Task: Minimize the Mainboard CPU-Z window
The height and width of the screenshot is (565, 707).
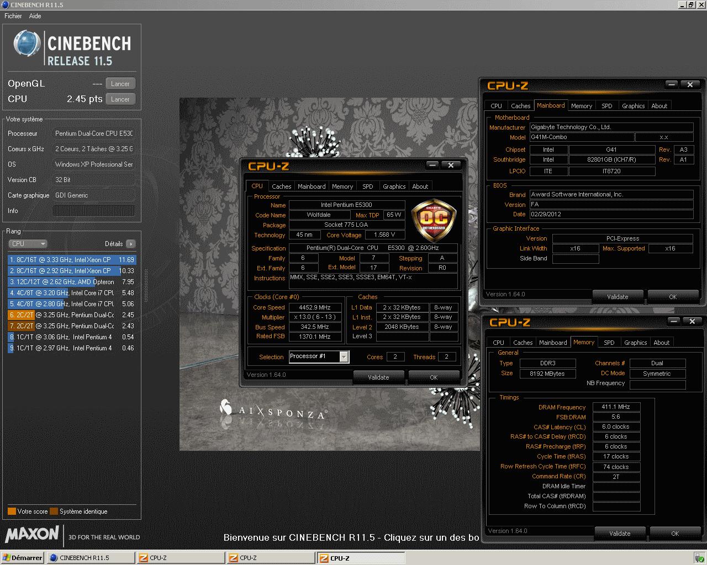Action: pos(672,84)
